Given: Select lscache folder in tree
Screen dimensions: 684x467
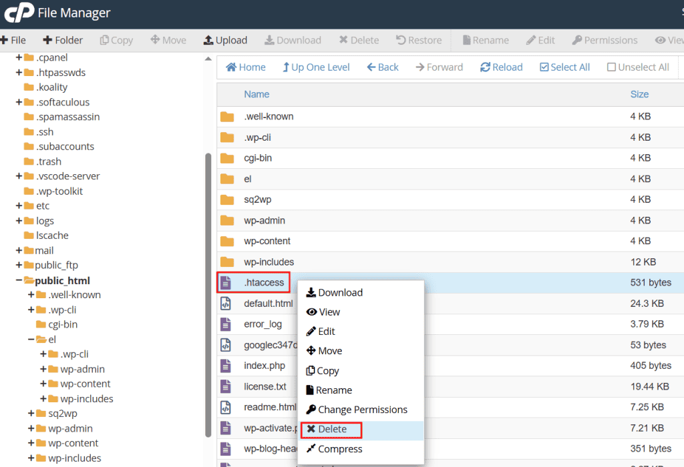Looking at the screenshot, I should click(46, 236).
